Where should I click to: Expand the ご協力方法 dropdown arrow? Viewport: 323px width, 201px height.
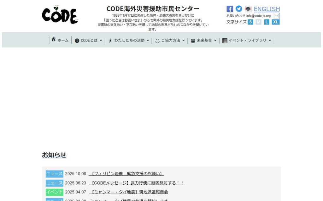(184, 41)
